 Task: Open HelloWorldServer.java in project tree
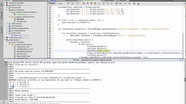pos(25,49)
